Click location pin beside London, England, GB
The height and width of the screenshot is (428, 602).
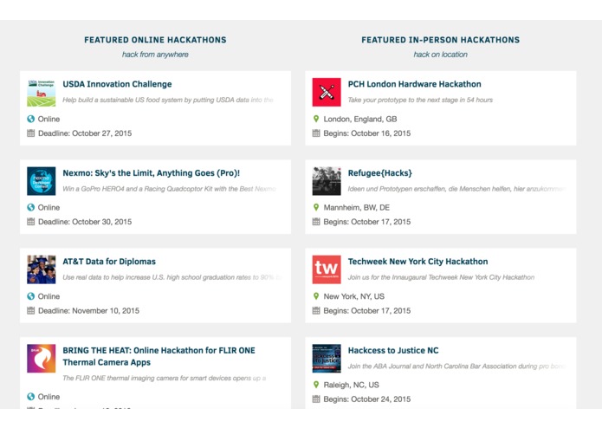pyautogui.click(x=316, y=119)
